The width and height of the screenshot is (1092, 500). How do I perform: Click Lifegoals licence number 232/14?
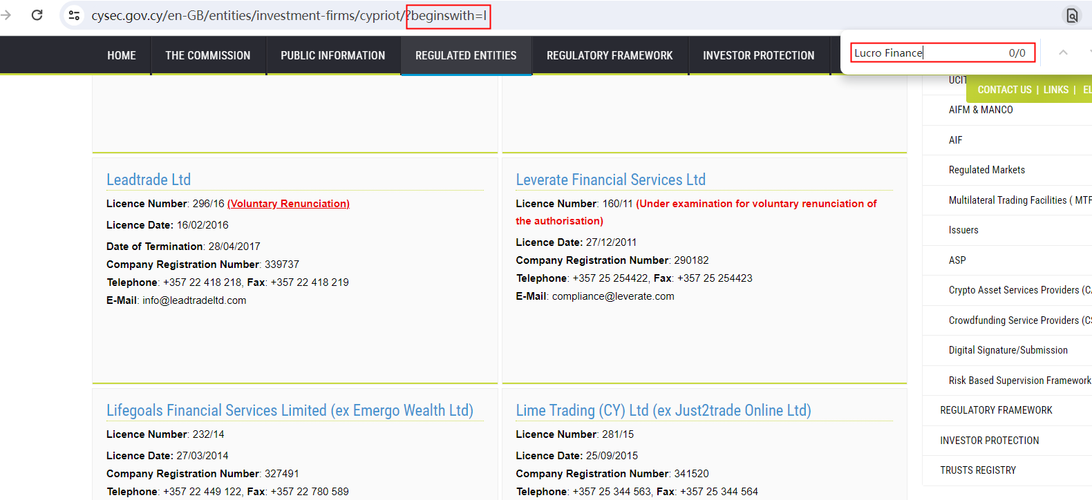[x=208, y=434]
